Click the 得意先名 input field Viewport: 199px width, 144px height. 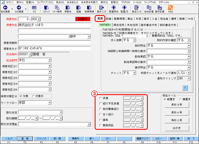[x=54, y=25]
